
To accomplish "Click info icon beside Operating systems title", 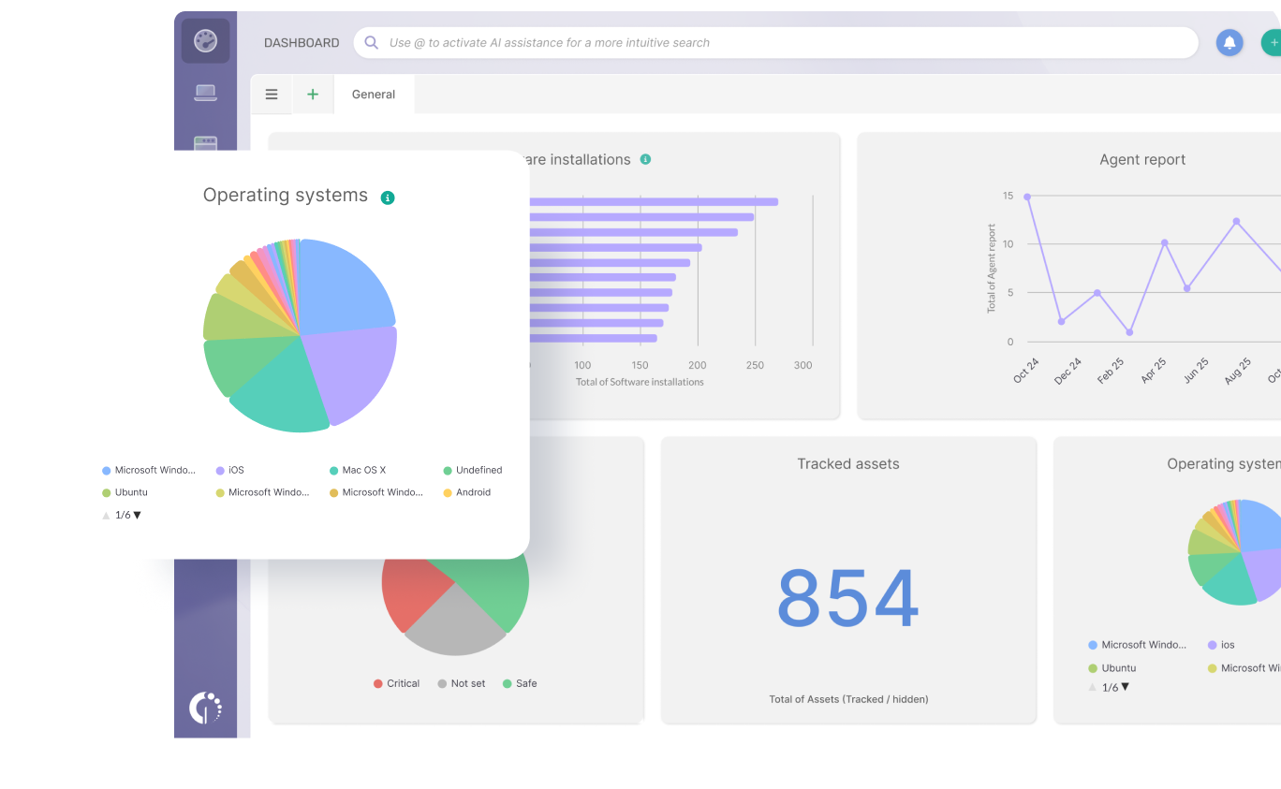I will [x=388, y=197].
